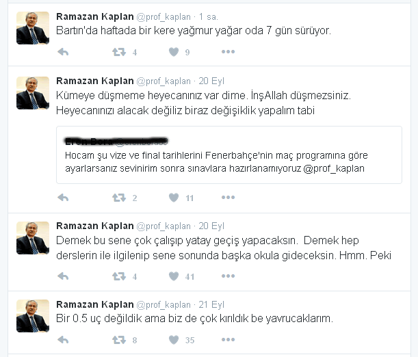
Task: Like the tweet with 9 likes
Action: (174, 52)
